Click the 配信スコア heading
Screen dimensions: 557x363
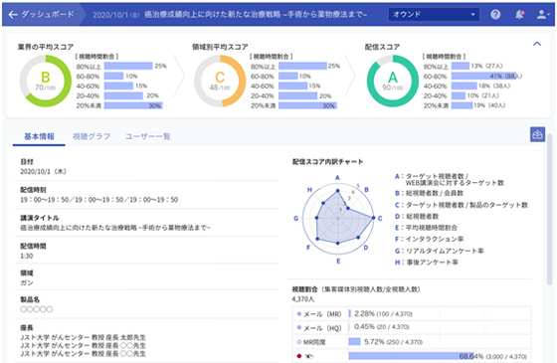click(382, 47)
